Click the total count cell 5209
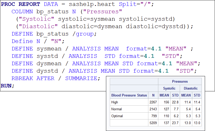 point(153,123)
